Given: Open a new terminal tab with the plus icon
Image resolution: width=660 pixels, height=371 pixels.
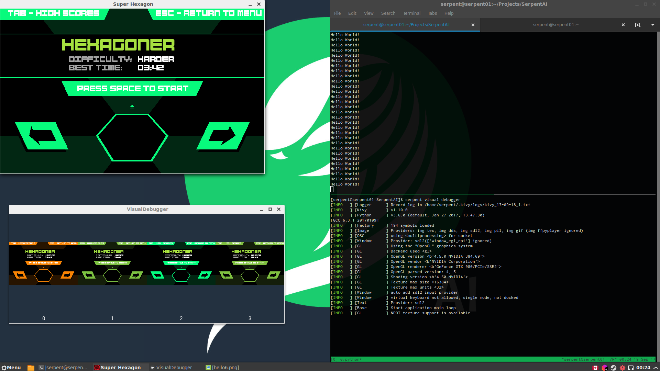Looking at the screenshot, I should point(638,24).
